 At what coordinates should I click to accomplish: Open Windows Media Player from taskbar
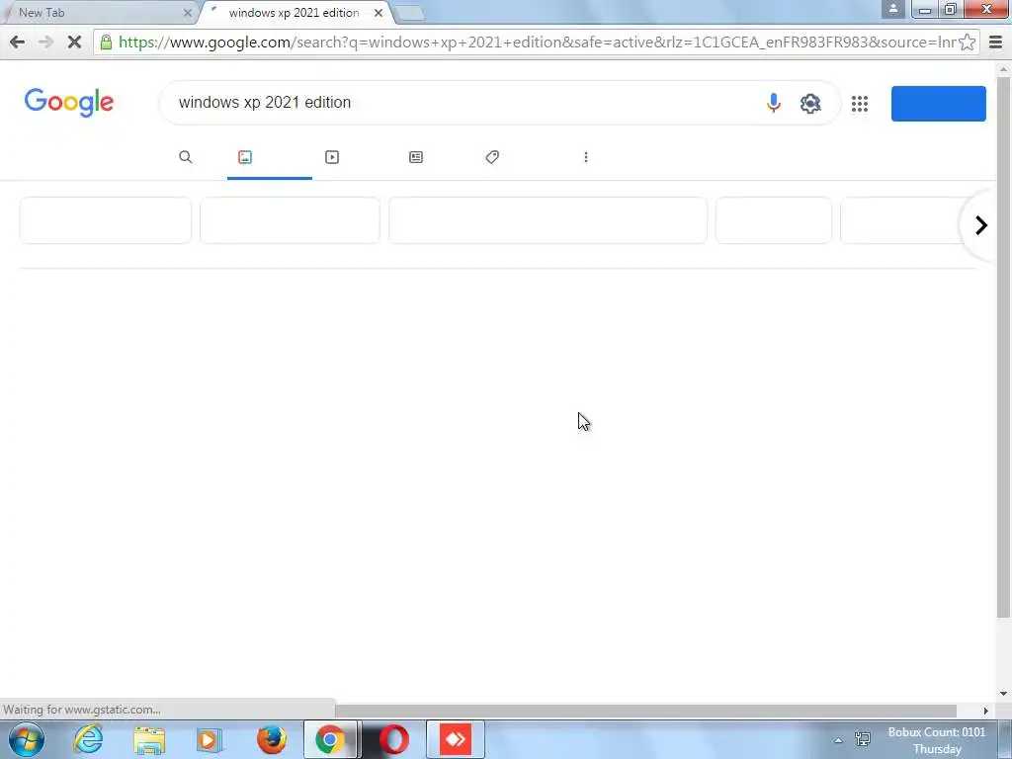pyautogui.click(x=210, y=739)
